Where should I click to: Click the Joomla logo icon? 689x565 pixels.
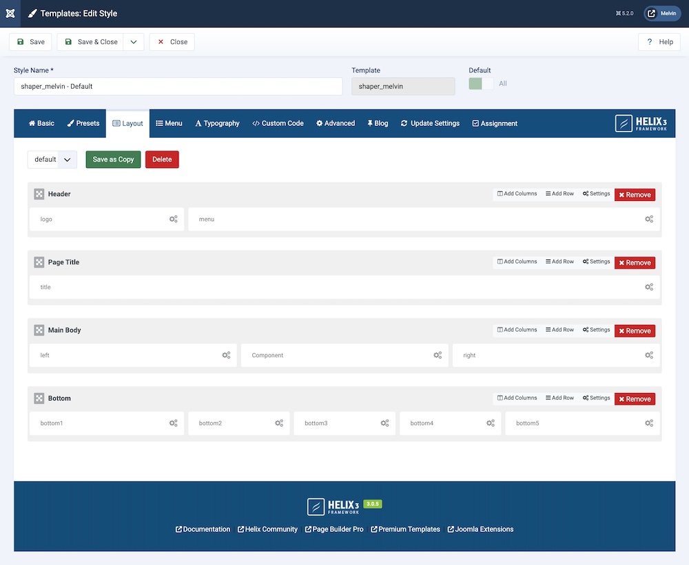point(10,13)
